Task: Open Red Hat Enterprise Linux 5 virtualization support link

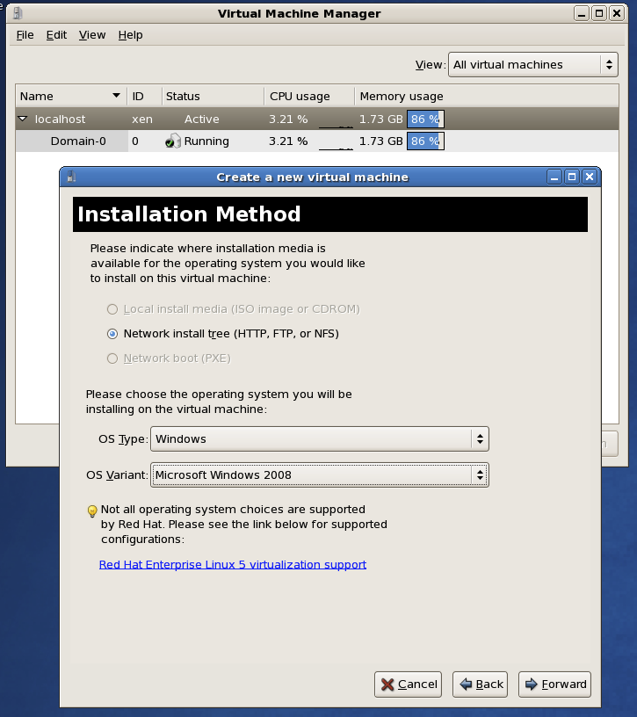Action: point(233,564)
